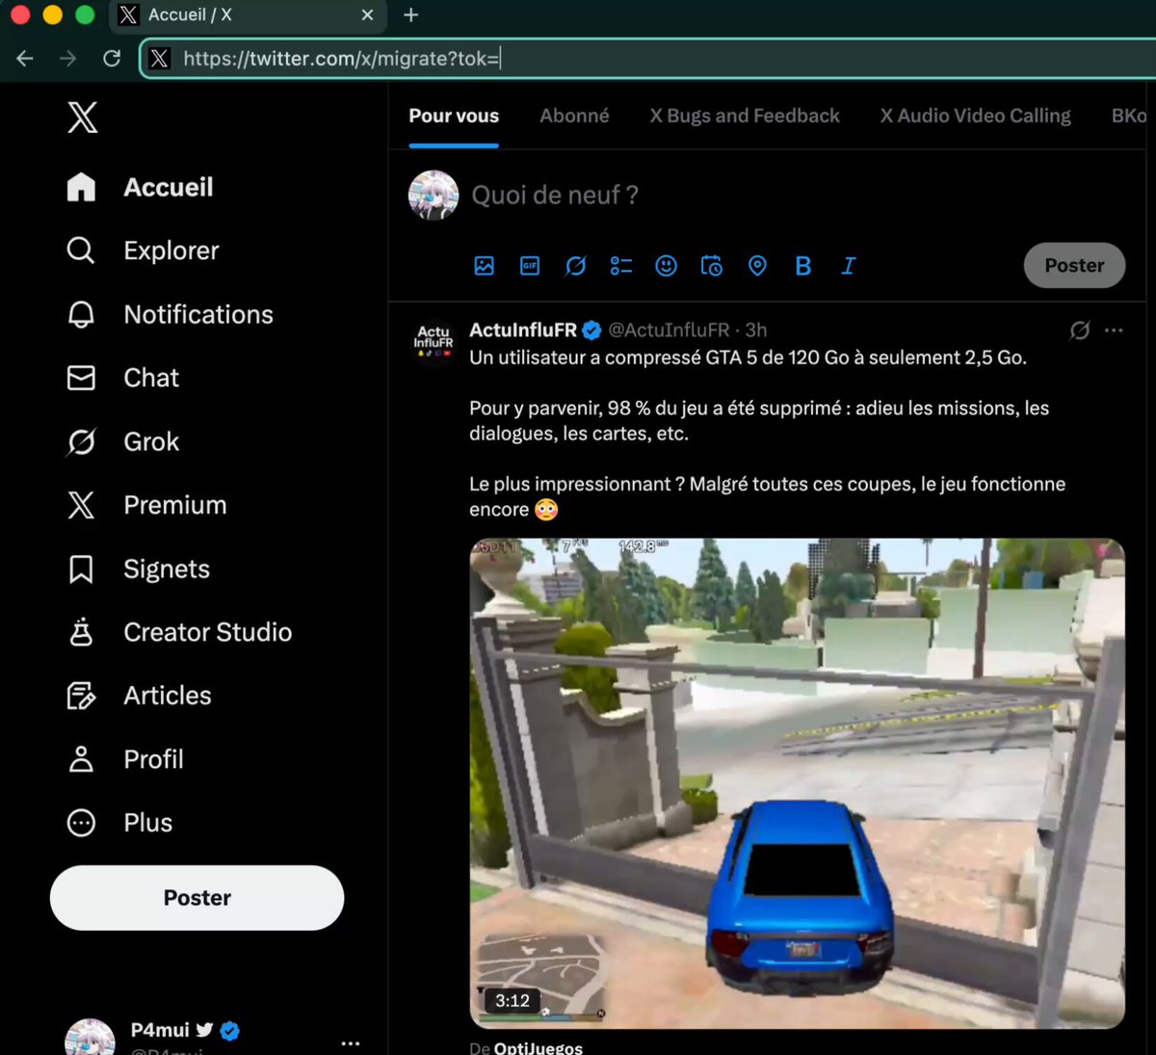The height and width of the screenshot is (1055, 1156).
Task: Switch to the Abonné tab
Action: 574,116
